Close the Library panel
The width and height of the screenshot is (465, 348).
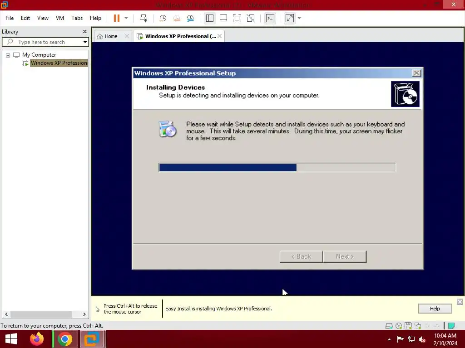point(85,31)
